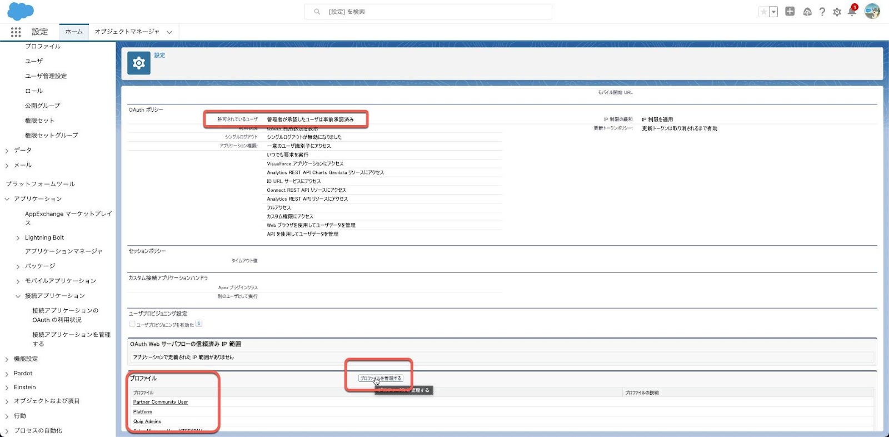Select the text いつでも要求を実行

(287, 155)
